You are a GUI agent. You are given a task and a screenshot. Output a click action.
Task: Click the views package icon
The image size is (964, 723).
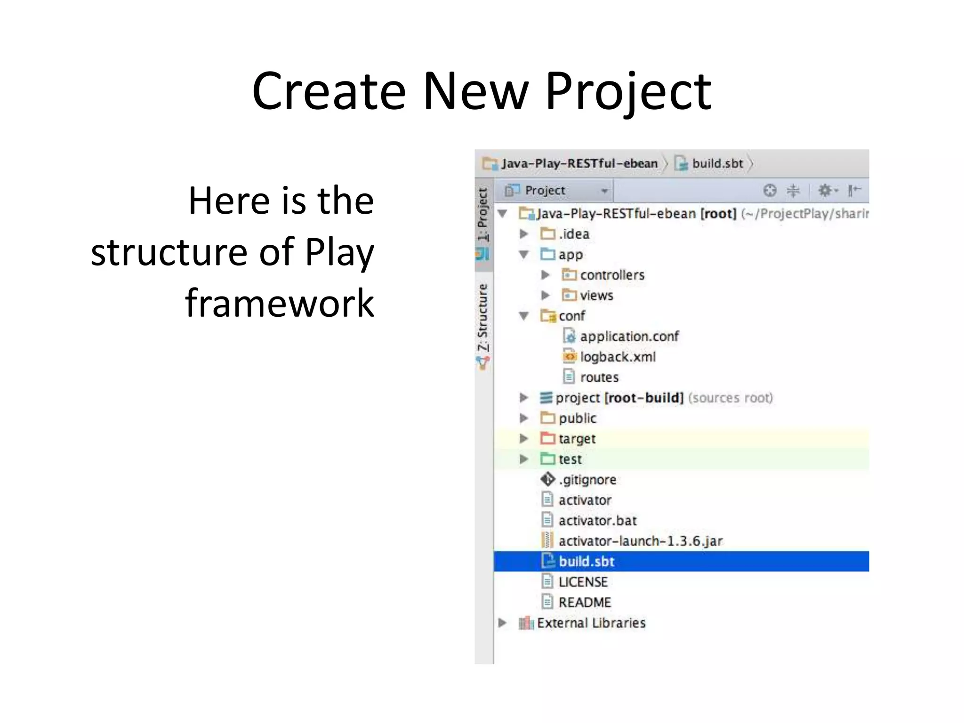(569, 295)
